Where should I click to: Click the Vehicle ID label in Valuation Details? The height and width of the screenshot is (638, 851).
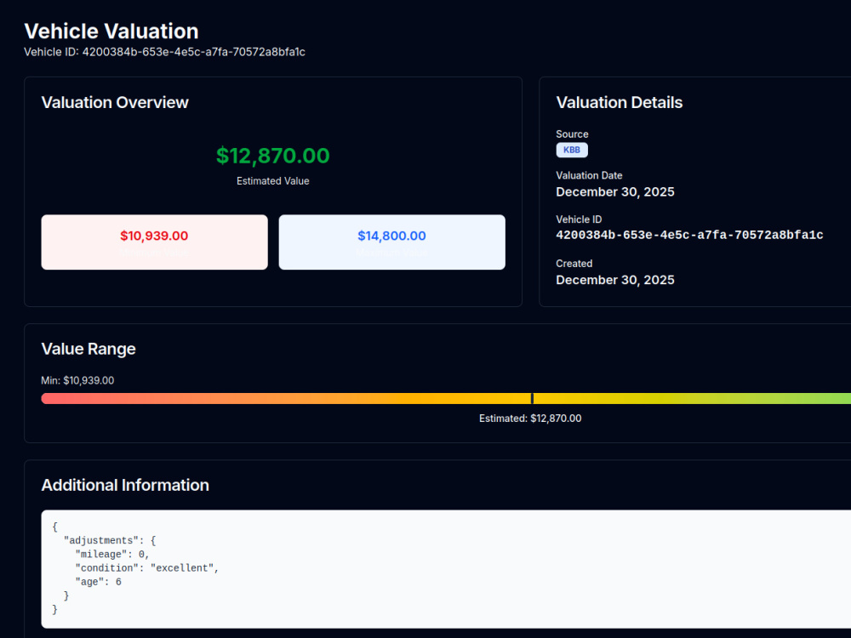coord(579,219)
